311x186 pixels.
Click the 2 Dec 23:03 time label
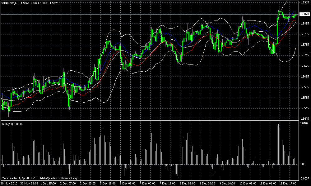coord(88,184)
